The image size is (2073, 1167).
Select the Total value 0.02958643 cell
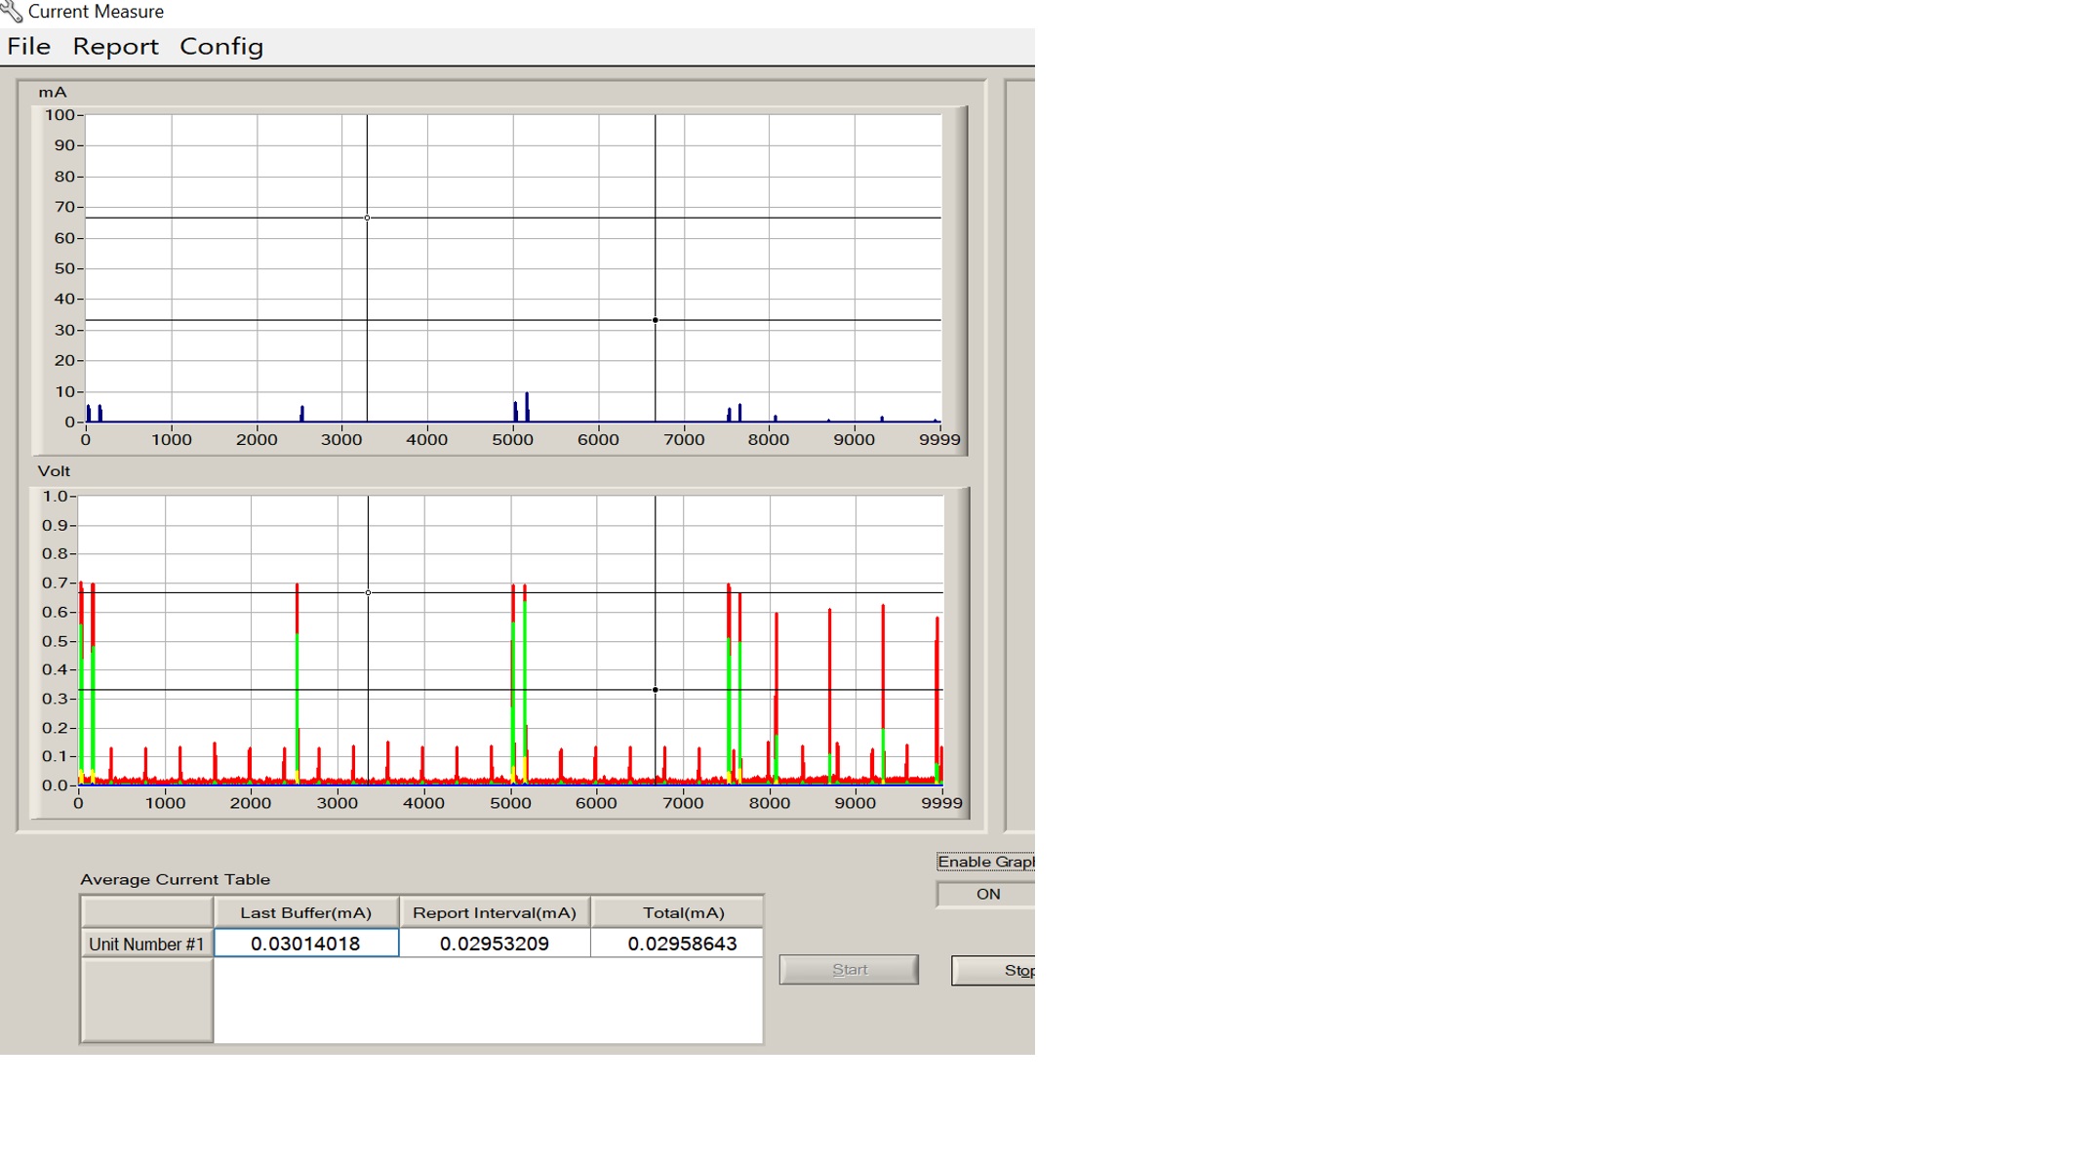coord(681,944)
